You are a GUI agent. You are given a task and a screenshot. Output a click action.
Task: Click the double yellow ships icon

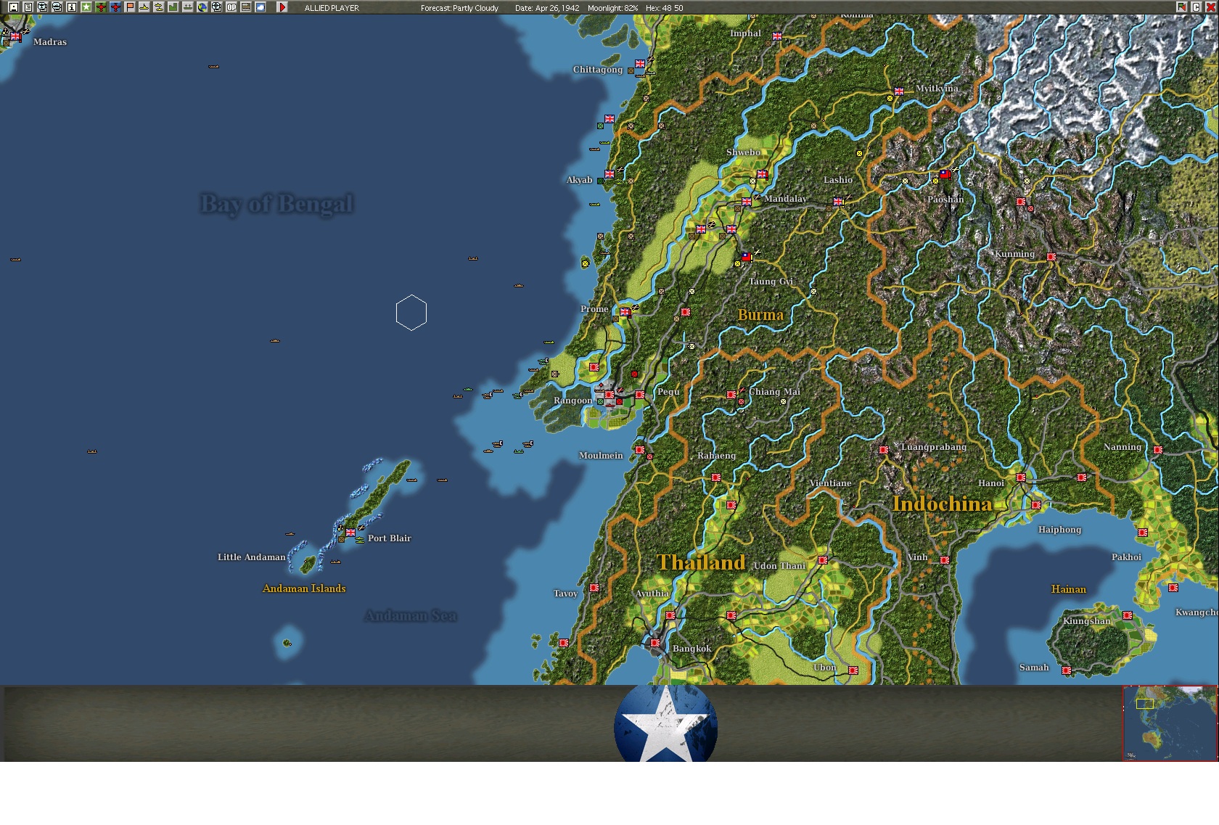pos(159,7)
